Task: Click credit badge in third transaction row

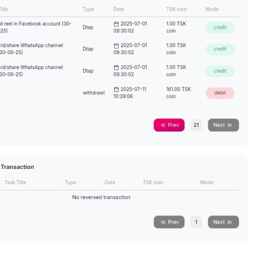Action: coord(220,71)
